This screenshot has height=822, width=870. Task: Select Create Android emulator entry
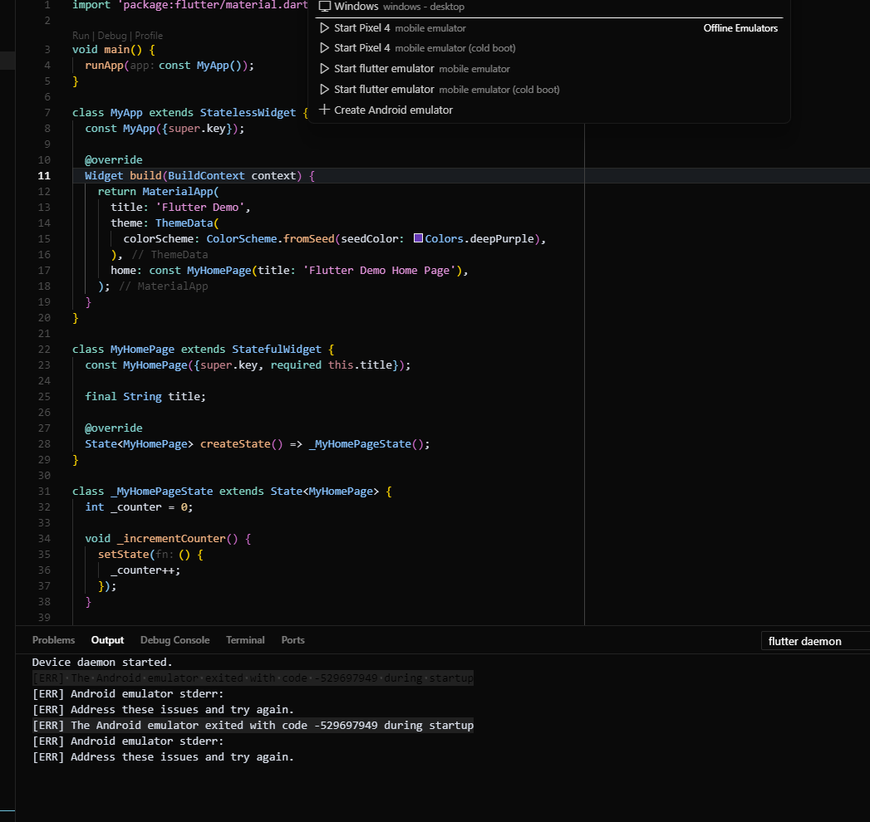[549, 110]
